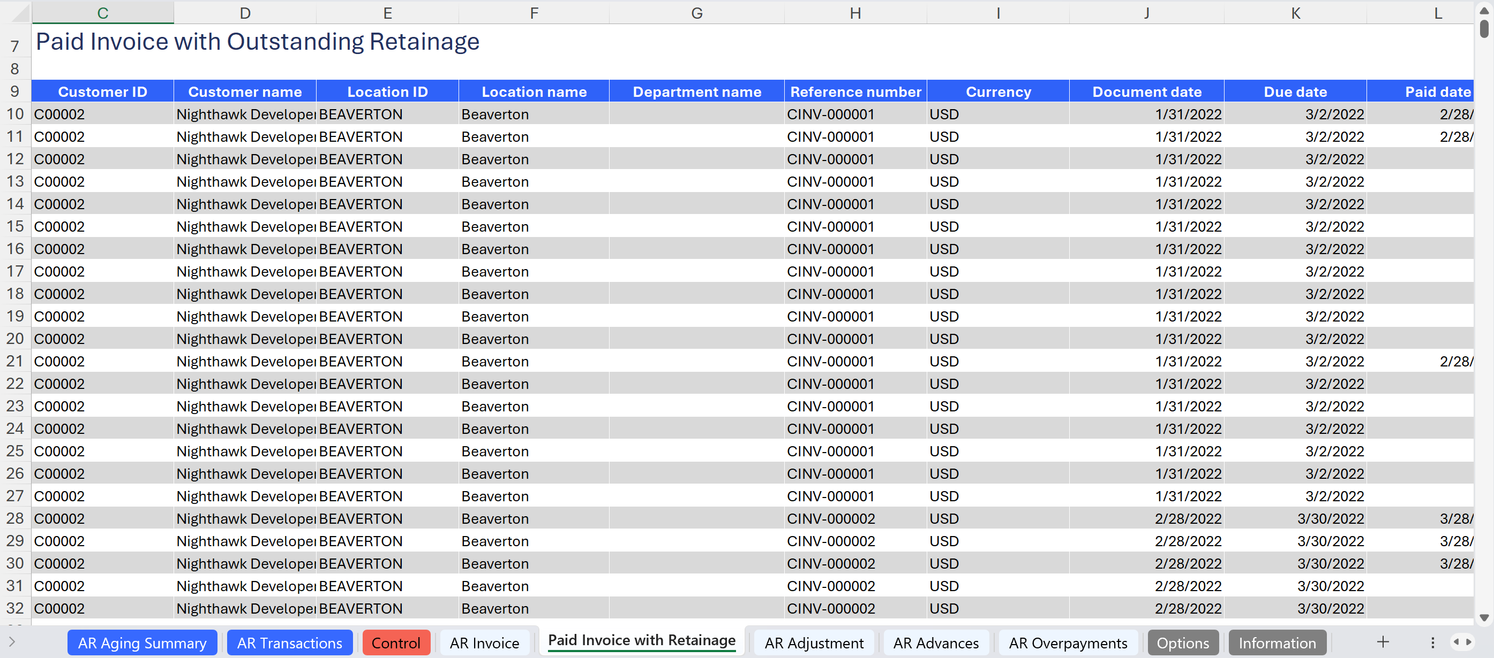Switch to AR Aging Summary tab
This screenshot has height=658, width=1494.
(142, 643)
